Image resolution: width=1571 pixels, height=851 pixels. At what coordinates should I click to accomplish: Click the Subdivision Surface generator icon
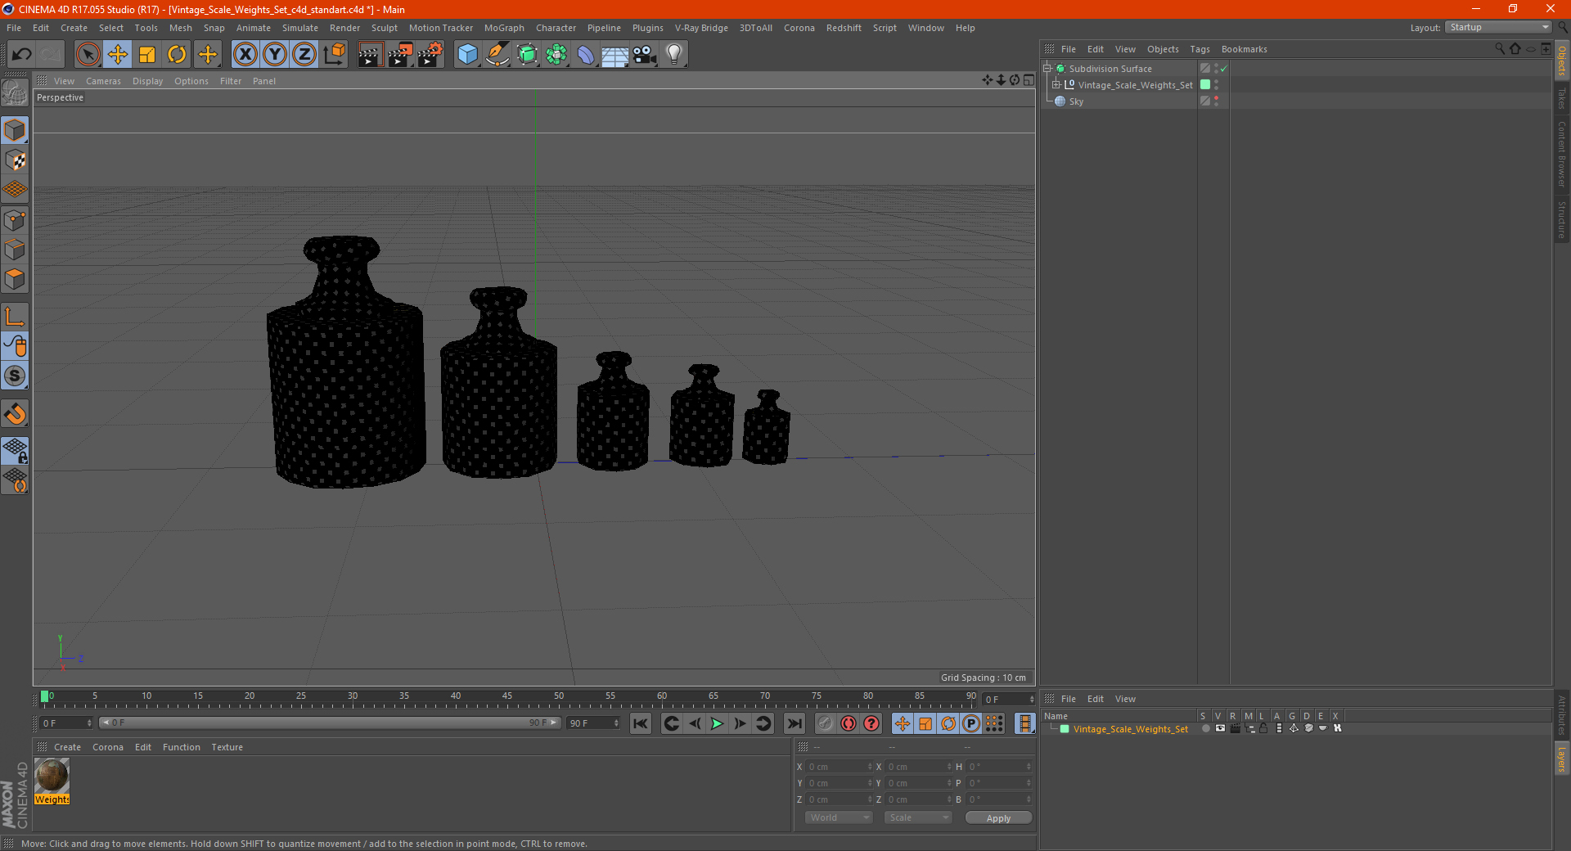coord(527,55)
